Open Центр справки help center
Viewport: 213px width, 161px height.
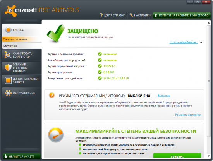click(113, 15)
